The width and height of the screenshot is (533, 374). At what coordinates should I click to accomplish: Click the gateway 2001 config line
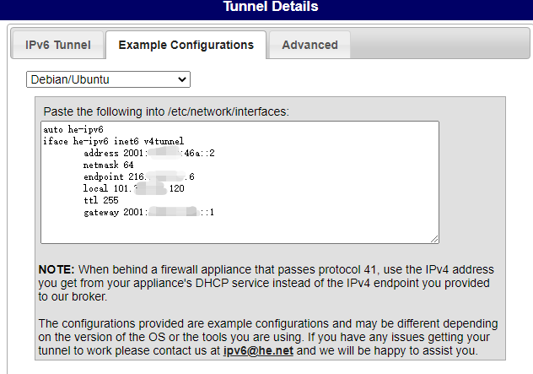click(x=148, y=212)
